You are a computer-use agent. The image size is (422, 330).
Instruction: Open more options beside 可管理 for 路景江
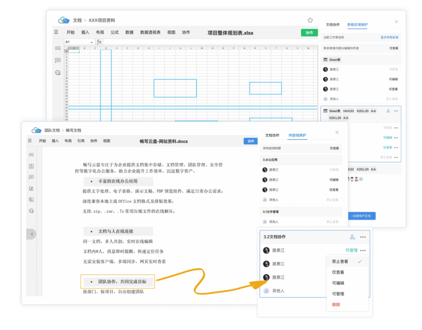[x=363, y=251]
